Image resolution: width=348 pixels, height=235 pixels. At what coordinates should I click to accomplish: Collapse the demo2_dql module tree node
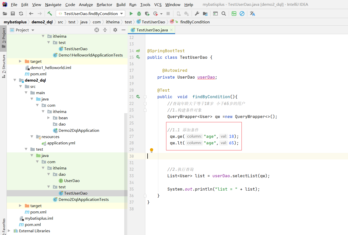15,80
